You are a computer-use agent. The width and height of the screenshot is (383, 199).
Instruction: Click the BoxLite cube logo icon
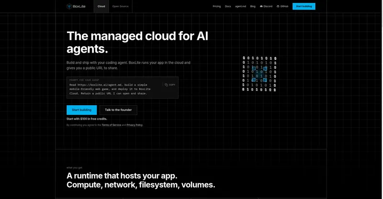[69, 6]
